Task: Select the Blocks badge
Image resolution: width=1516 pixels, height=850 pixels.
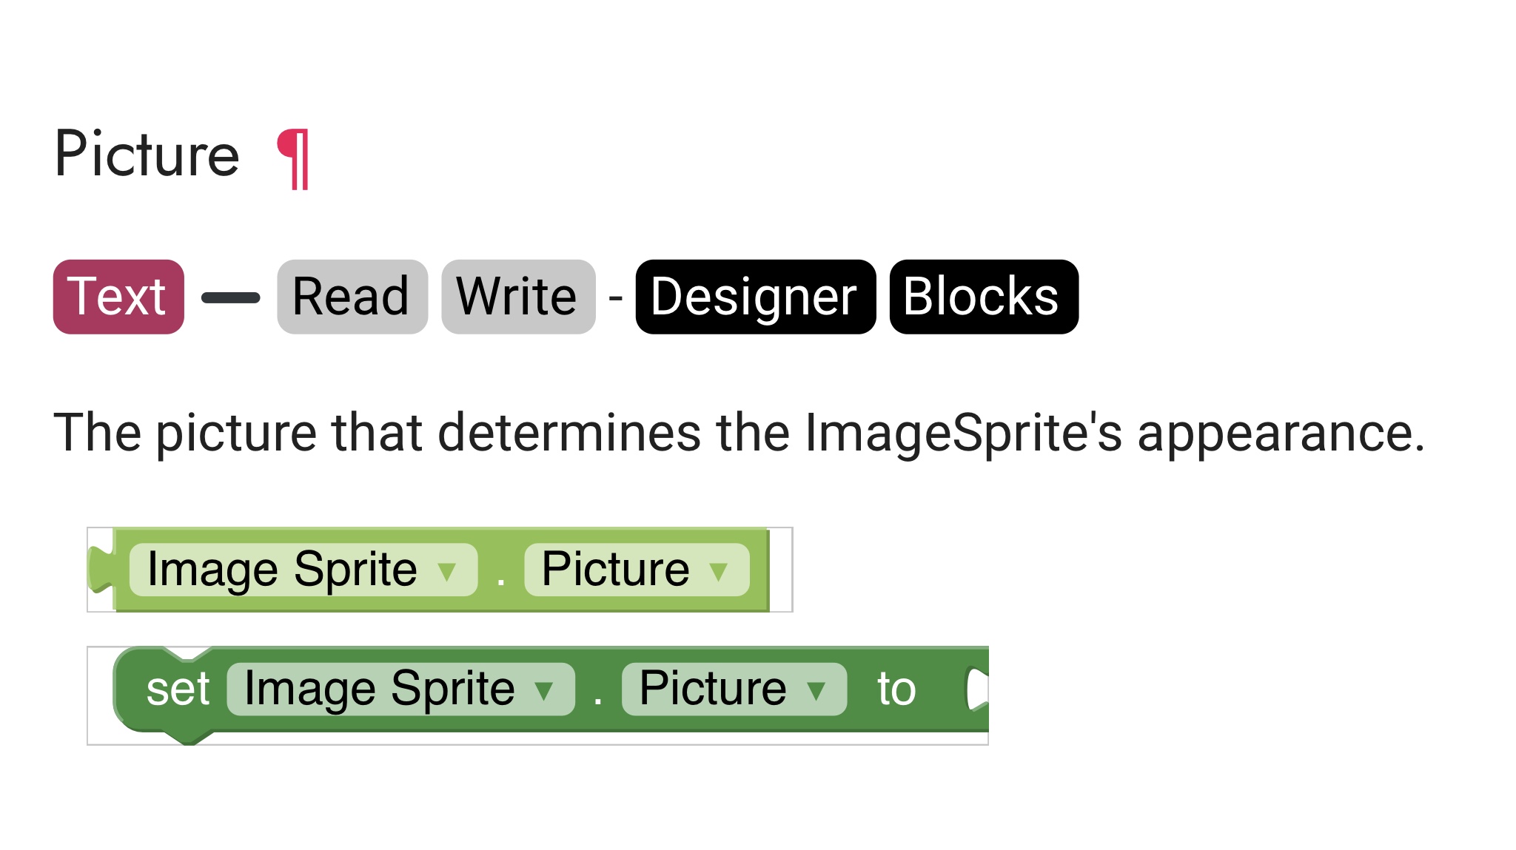Action: pyautogui.click(x=983, y=297)
